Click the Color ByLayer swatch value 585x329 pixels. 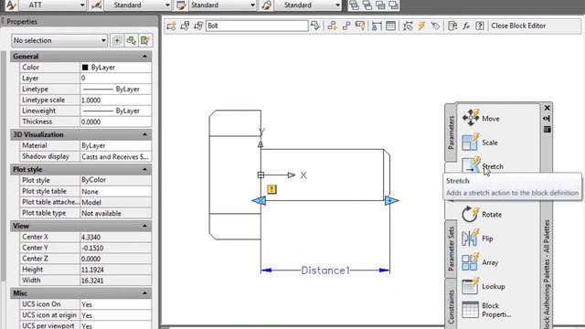coord(116,67)
